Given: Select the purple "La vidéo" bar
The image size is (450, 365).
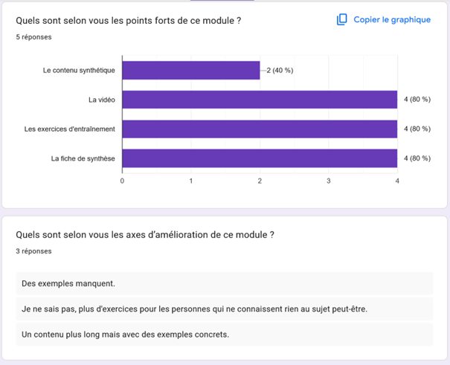Looking at the screenshot, I should click(x=259, y=100).
